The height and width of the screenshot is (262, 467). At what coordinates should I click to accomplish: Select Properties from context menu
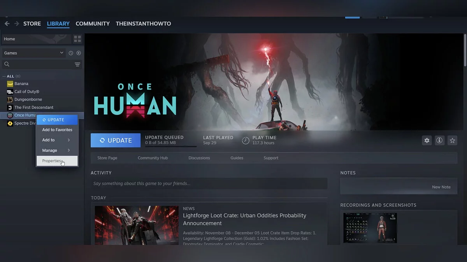(52, 161)
